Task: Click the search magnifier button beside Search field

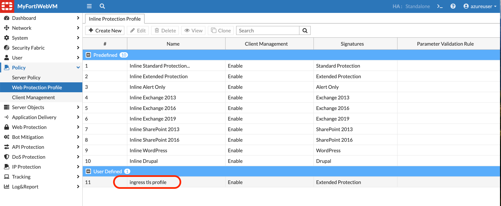Action: coord(305,30)
